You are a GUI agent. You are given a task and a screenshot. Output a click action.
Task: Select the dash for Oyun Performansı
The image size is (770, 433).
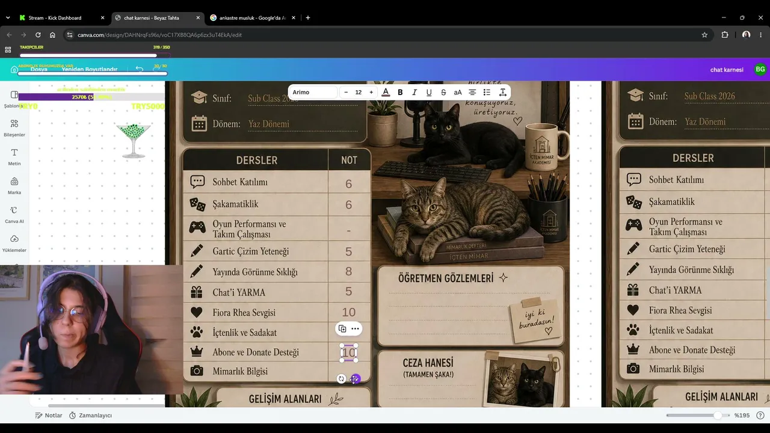(349, 231)
